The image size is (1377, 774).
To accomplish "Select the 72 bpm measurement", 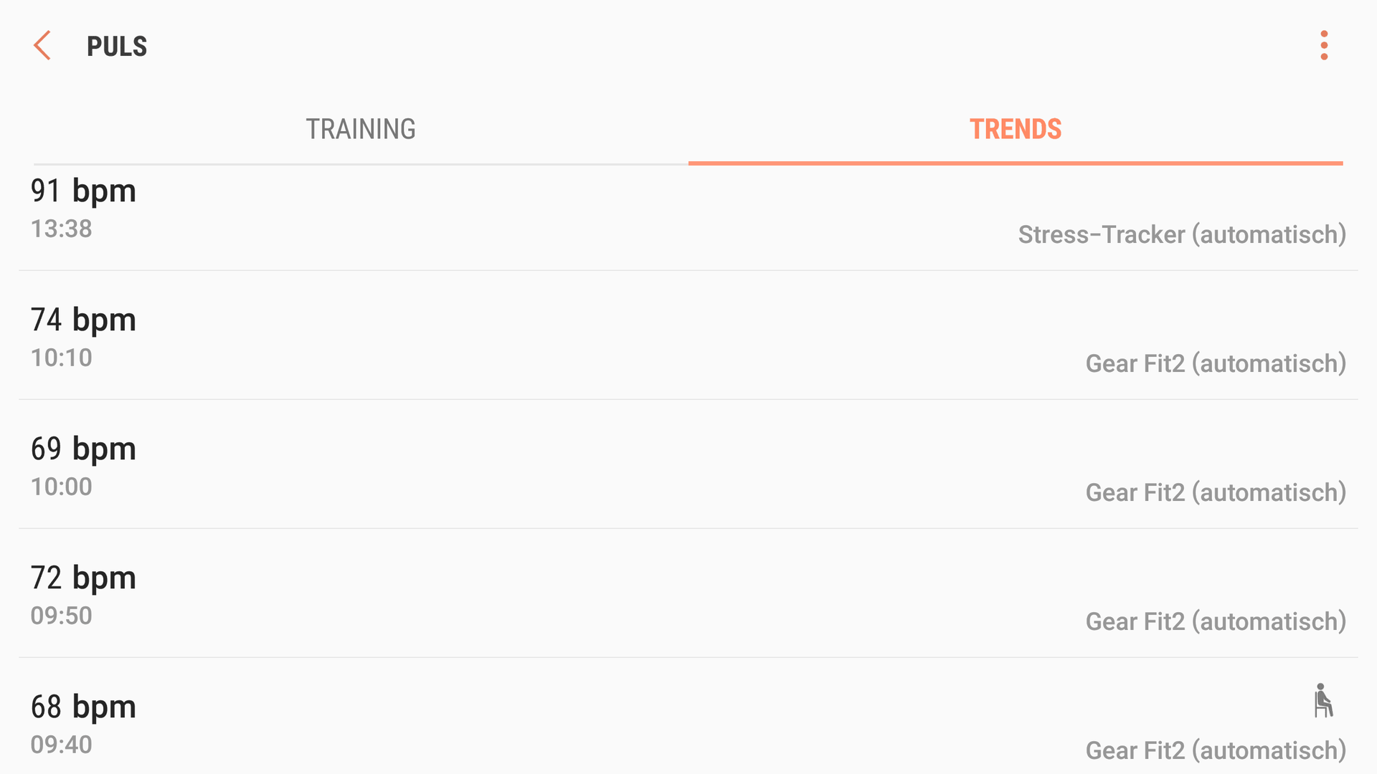I will [688, 593].
